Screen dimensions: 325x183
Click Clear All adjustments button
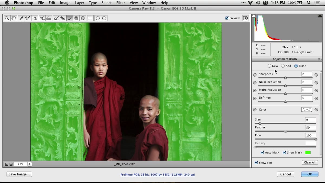(310, 162)
